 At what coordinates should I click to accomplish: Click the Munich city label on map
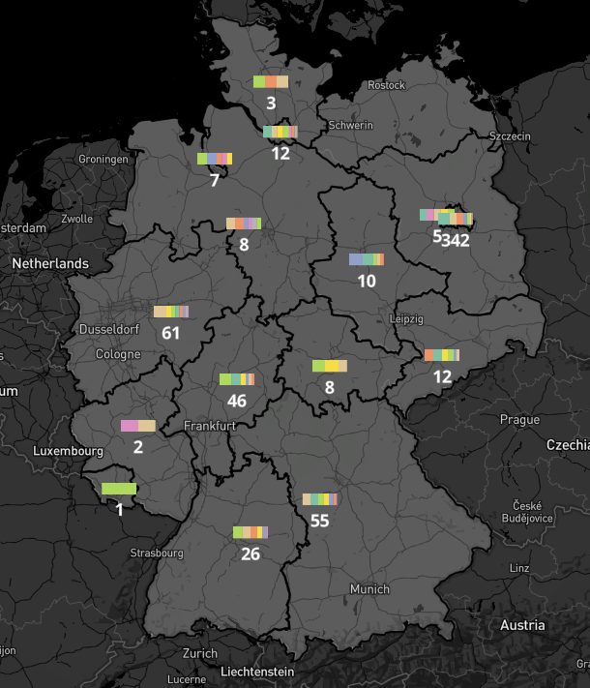[x=369, y=588]
